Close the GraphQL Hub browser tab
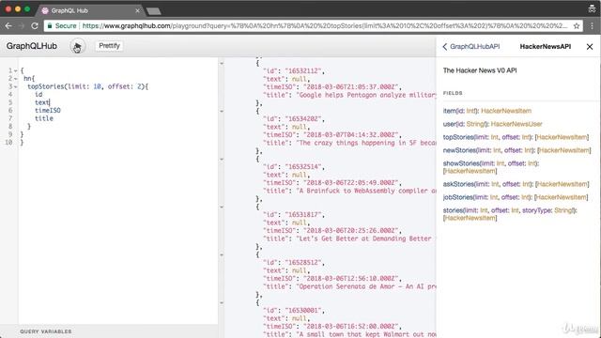Screen dimensions: 601x338 pyautogui.click(x=138, y=10)
